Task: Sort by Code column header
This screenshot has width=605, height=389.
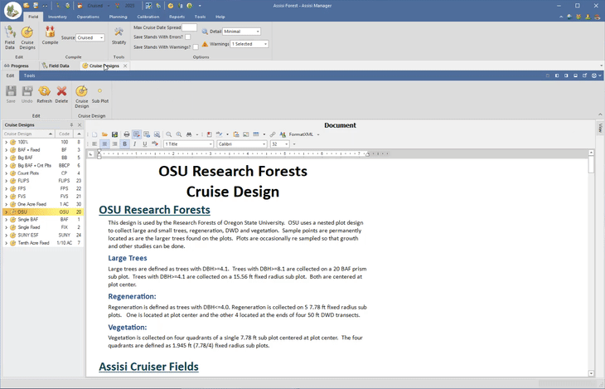Action: pos(64,134)
